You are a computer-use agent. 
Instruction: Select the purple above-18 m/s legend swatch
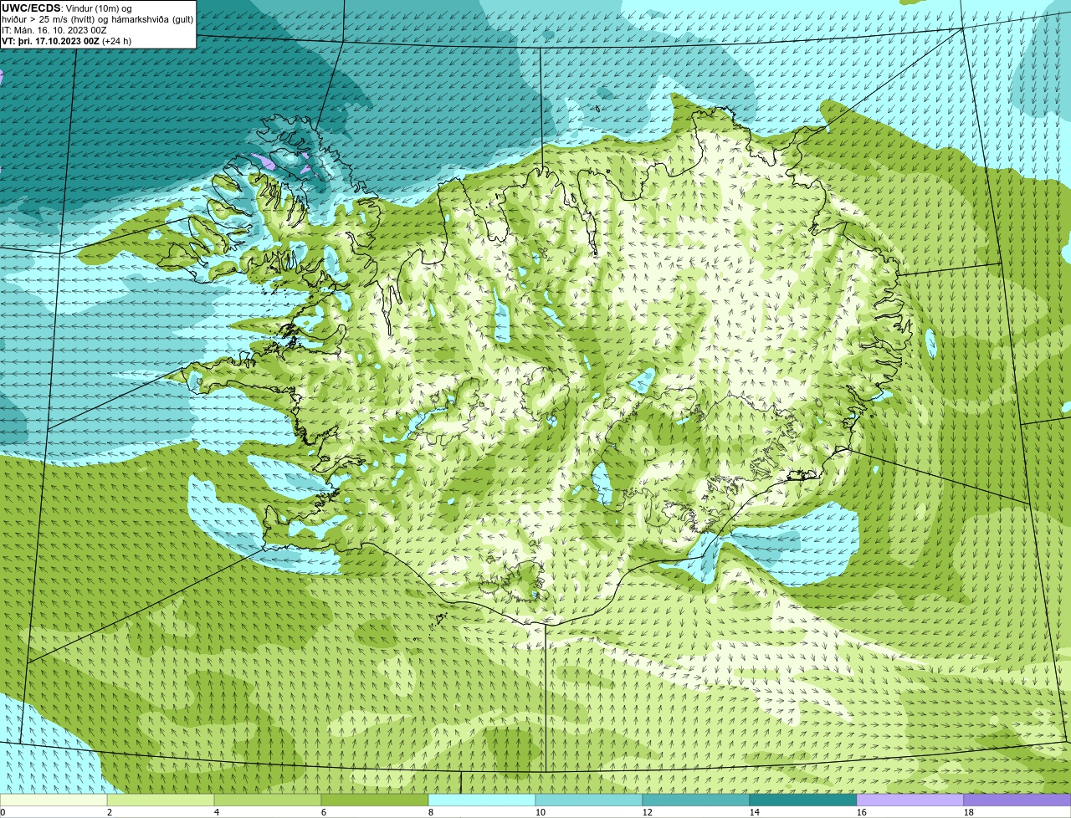pyautogui.click(x=1017, y=800)
